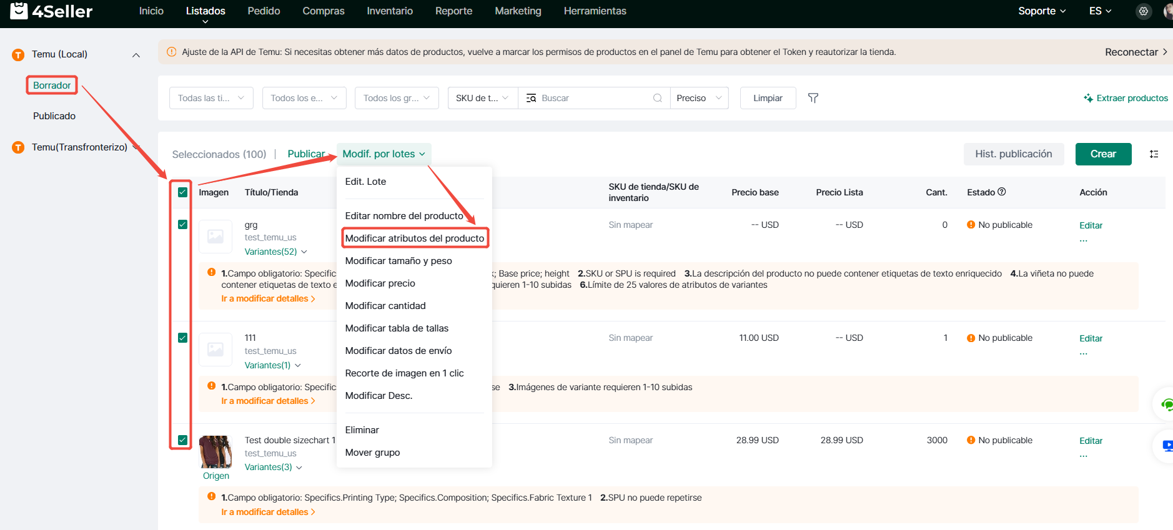Click the blue video tutorial icon
The image size is (1173, 530).
point(1167,446)
